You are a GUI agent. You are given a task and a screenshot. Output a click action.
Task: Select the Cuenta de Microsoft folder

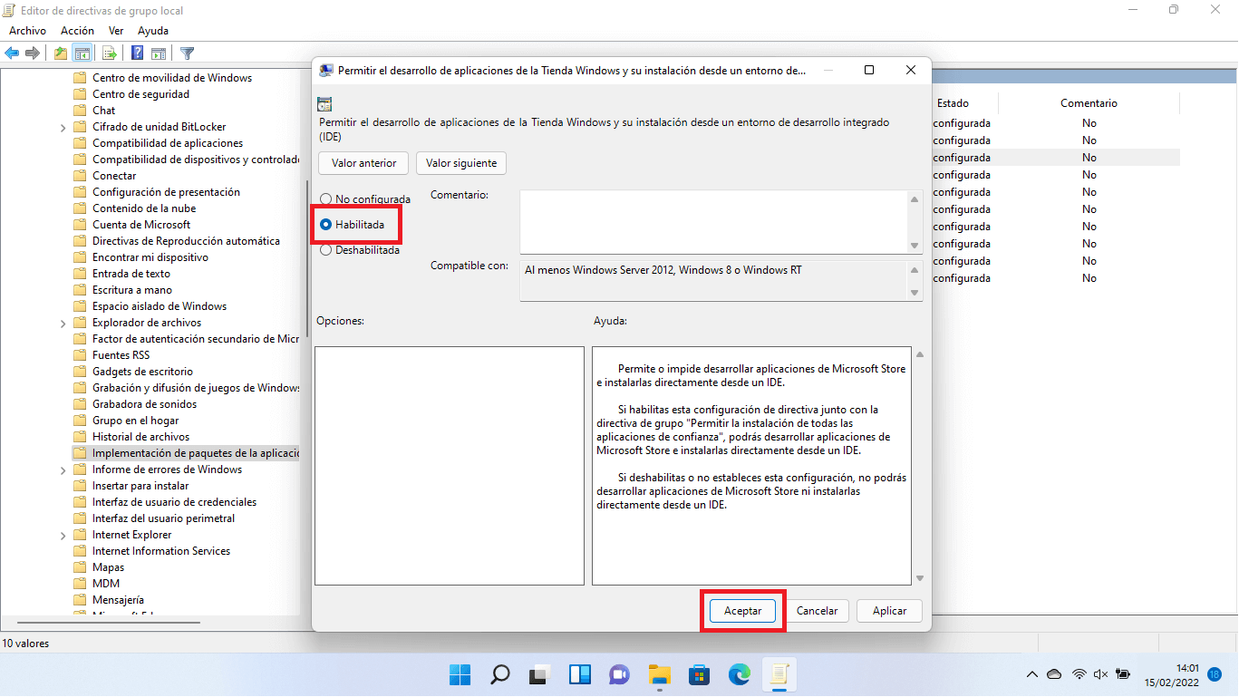click(141, 225)
